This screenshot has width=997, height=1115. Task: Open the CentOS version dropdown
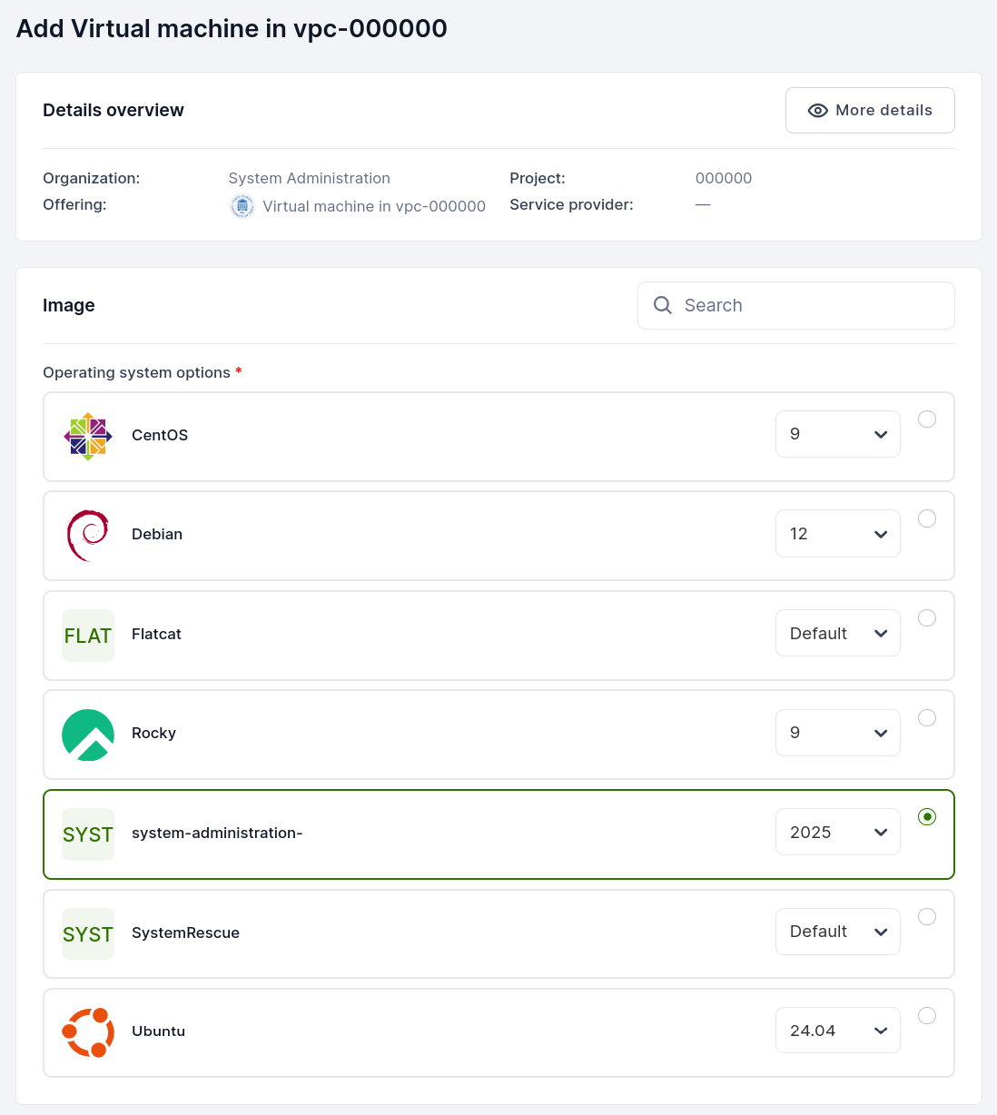pos(837,434)
